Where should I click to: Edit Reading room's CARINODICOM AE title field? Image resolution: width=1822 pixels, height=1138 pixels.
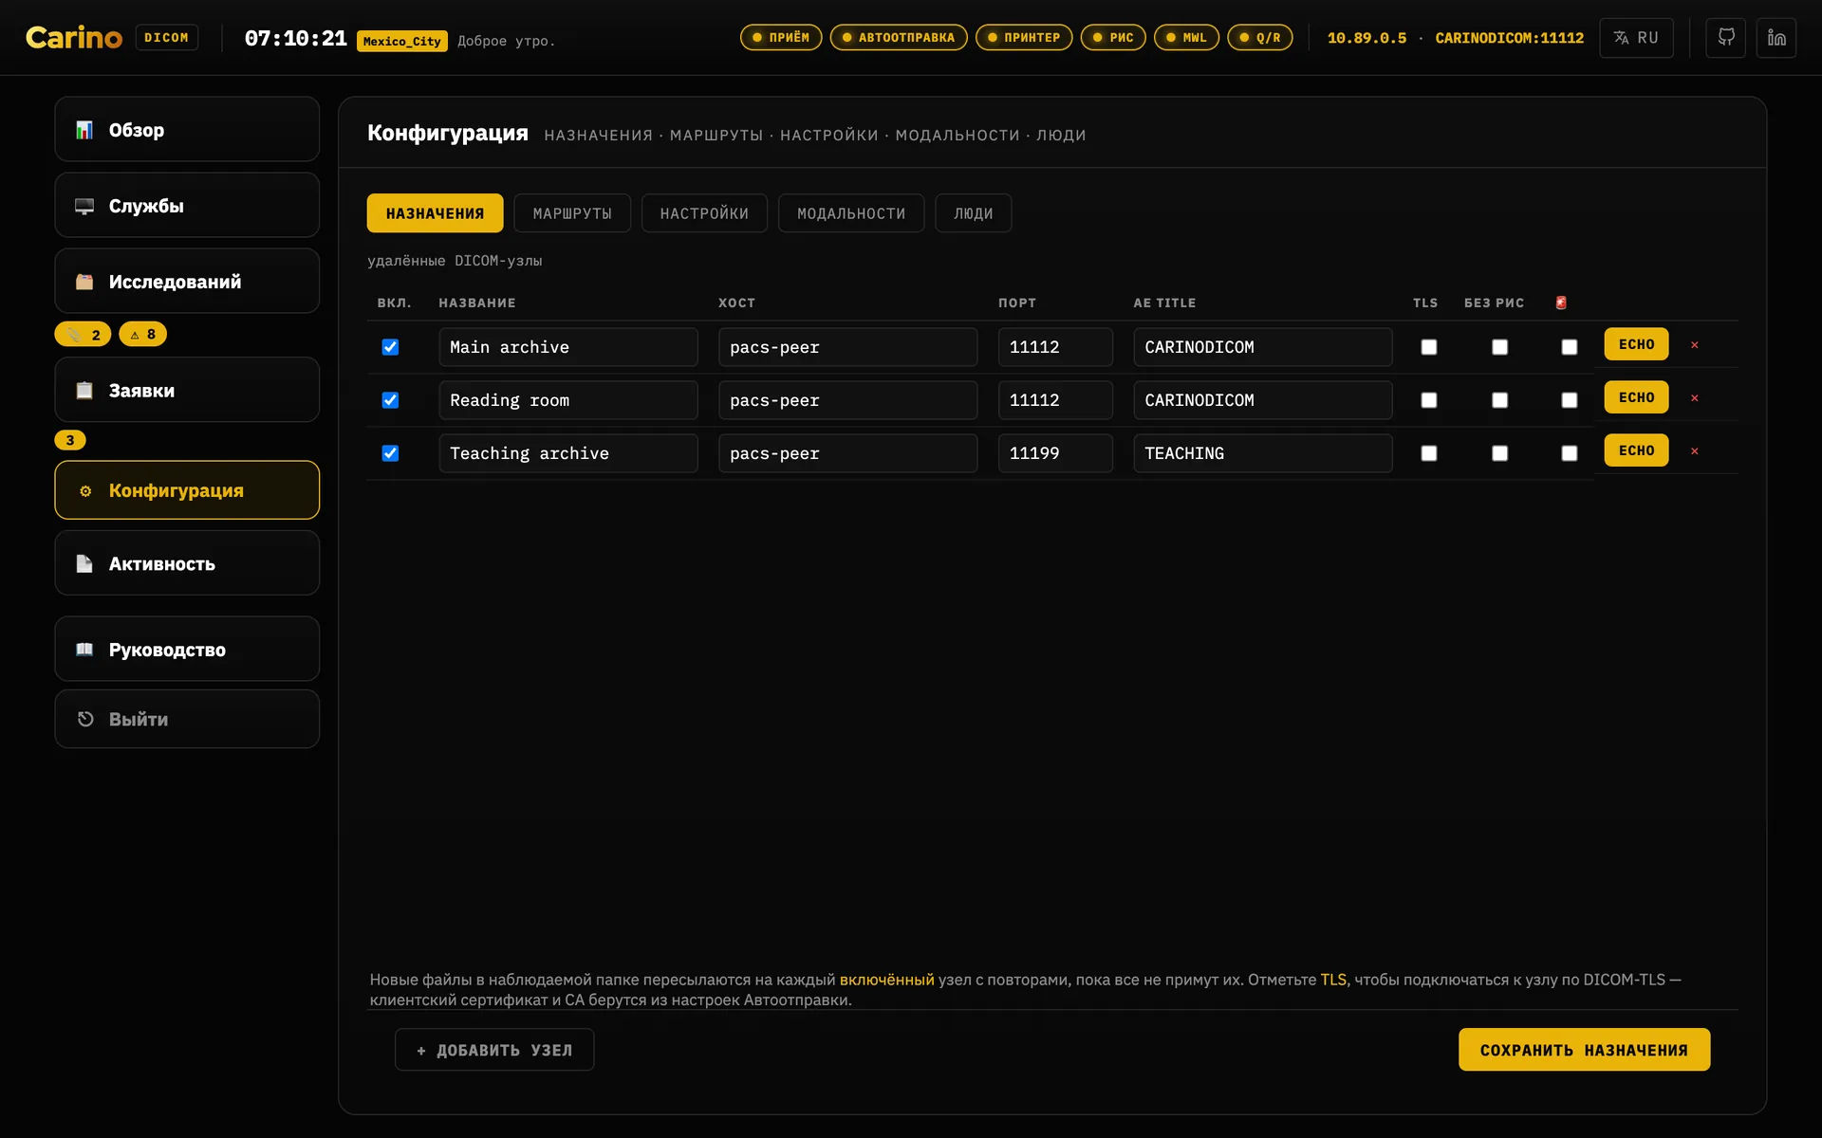tap(1263, 400)
